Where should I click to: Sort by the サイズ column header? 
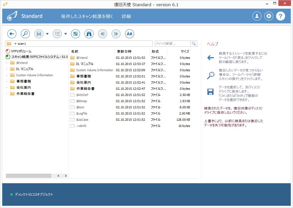pos(185,52)
